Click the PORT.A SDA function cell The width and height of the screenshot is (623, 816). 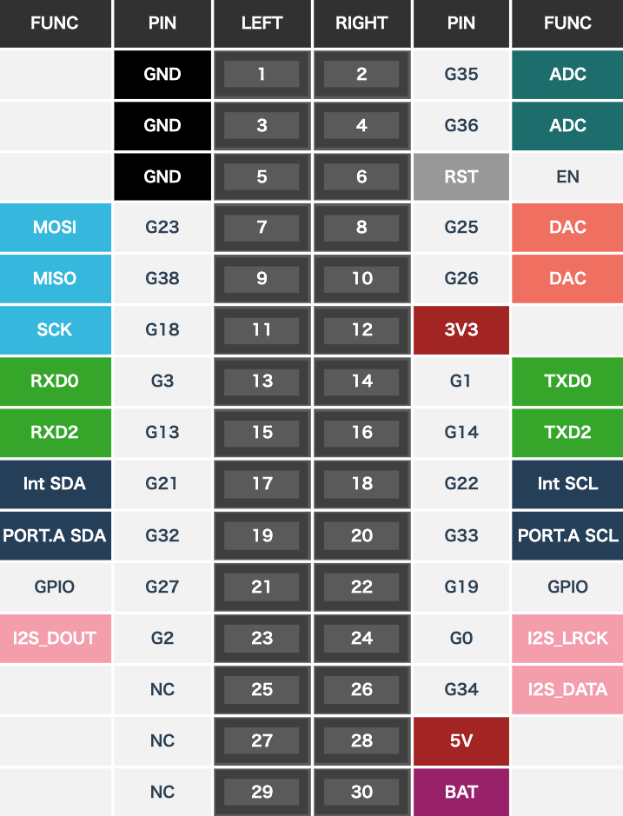[55, 535]
